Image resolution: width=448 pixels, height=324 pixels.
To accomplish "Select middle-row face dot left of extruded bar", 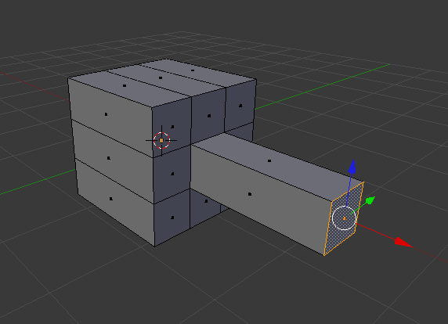I will pyautogui.click(x=172, y=174).
